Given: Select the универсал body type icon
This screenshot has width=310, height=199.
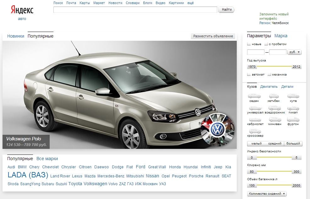Looking at the screenshot, I should 255,108.
